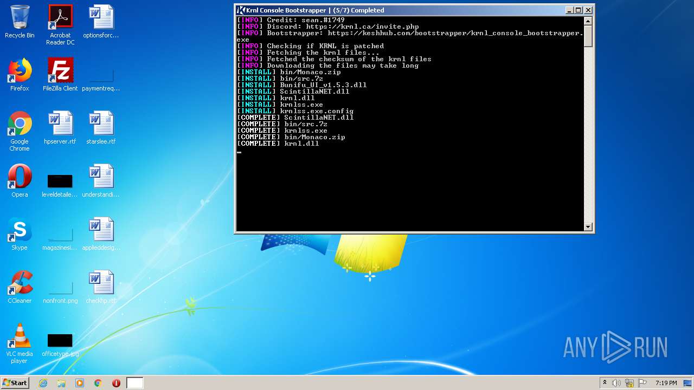Launch CCleaner desktop shortcut
Viewport: 694px width, 390px height.
pos(20,287)
